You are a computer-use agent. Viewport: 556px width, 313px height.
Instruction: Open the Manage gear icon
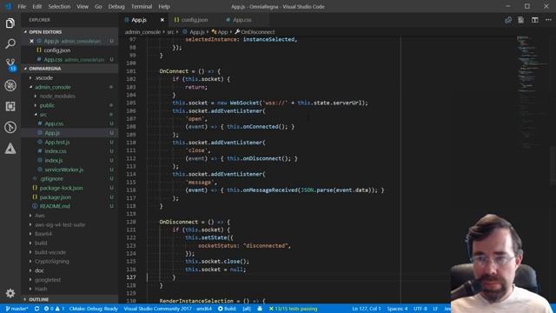coord(10,293)
